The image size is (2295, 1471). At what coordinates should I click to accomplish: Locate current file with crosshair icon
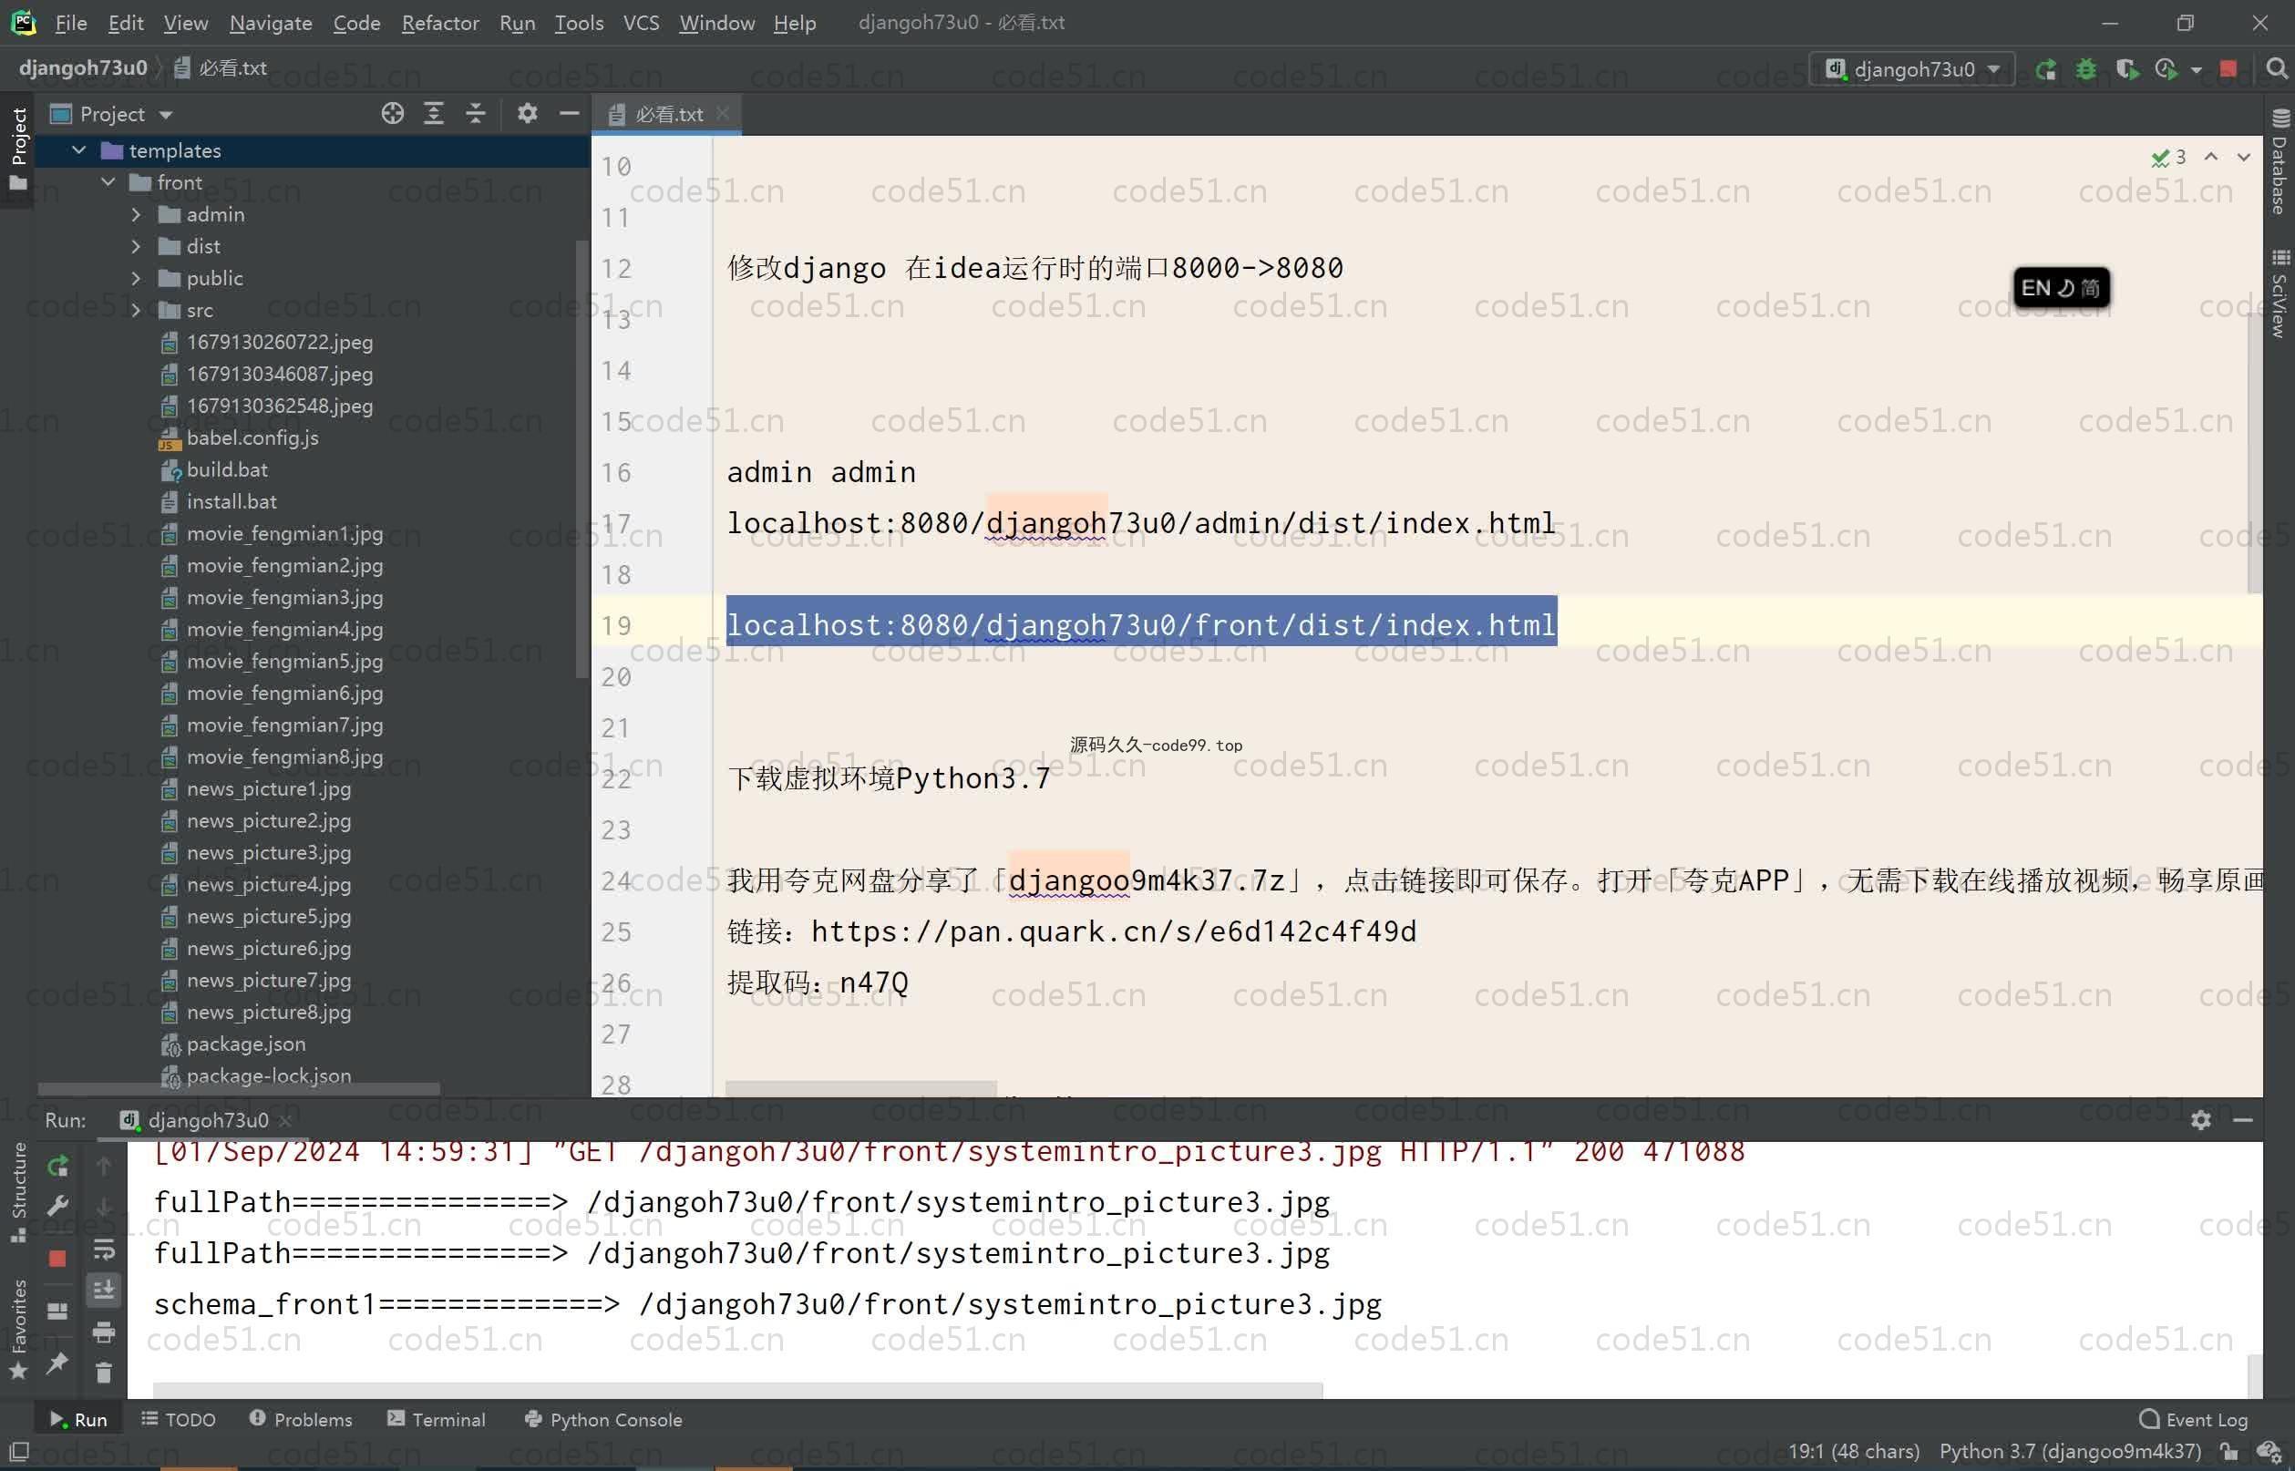pyautogui.click(x=392, y=114)
